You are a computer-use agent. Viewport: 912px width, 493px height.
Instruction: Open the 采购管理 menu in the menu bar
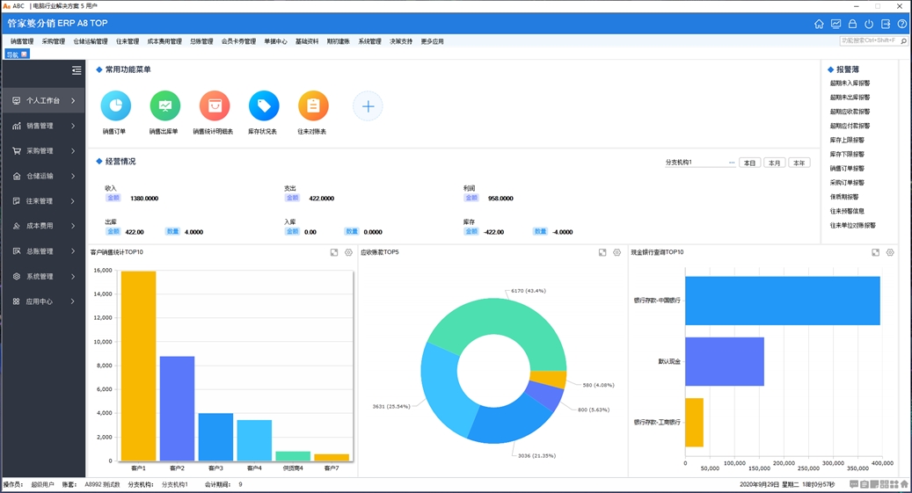coord(53,41)
